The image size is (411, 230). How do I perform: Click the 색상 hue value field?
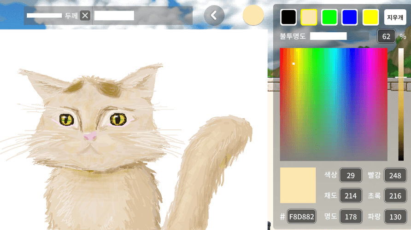click(x=351, y=175)
